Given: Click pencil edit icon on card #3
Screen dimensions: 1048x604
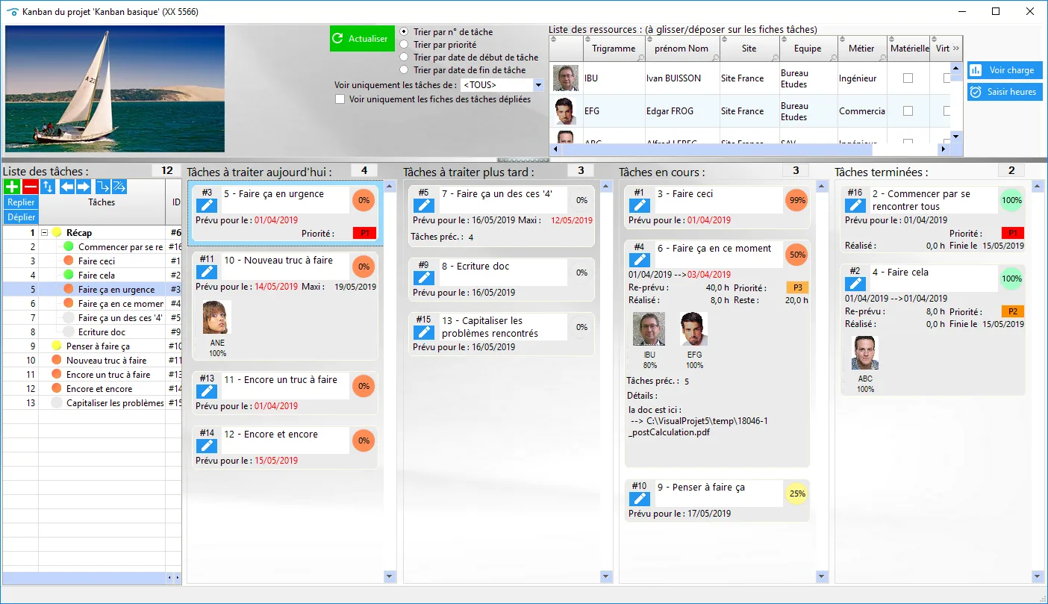Looking at the screenshot, I should click(207, 205).
